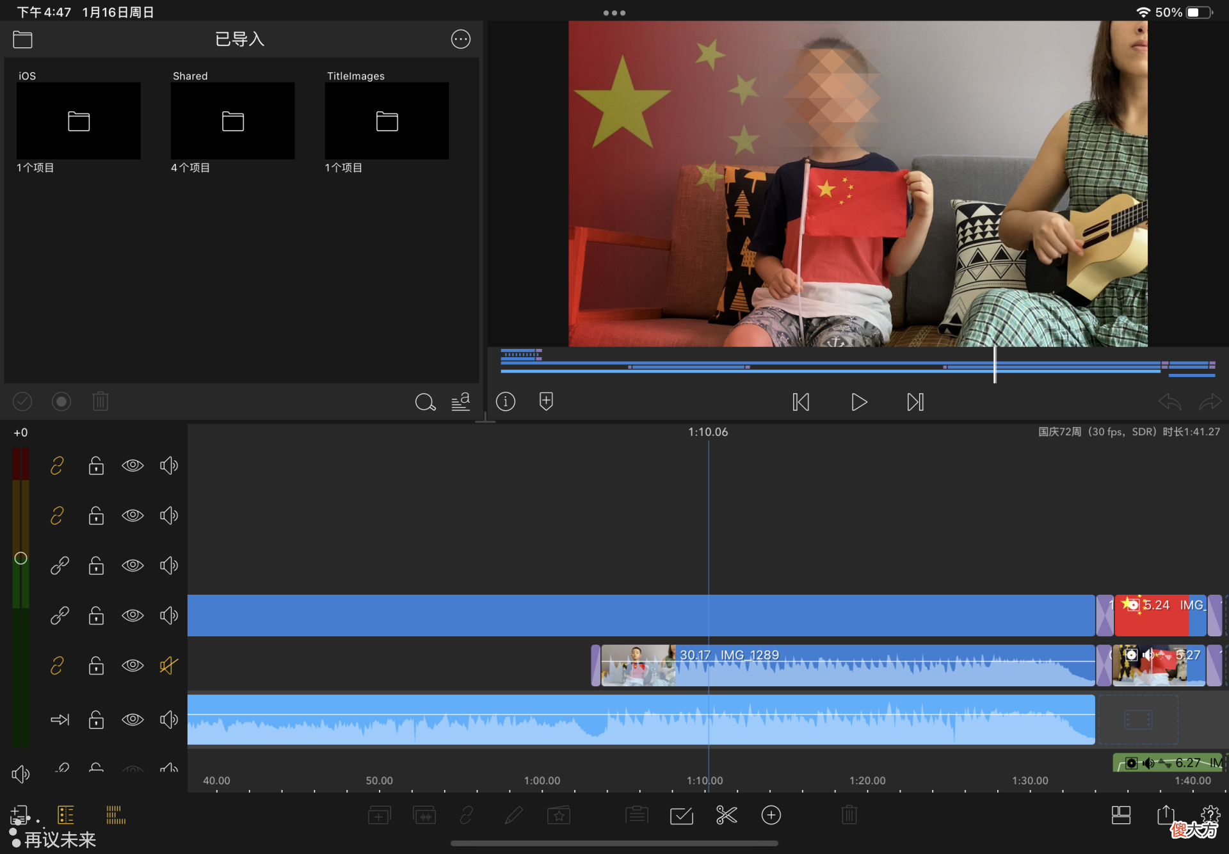Hide the top track
This screenshot has height=854, width=1229.
133,465
